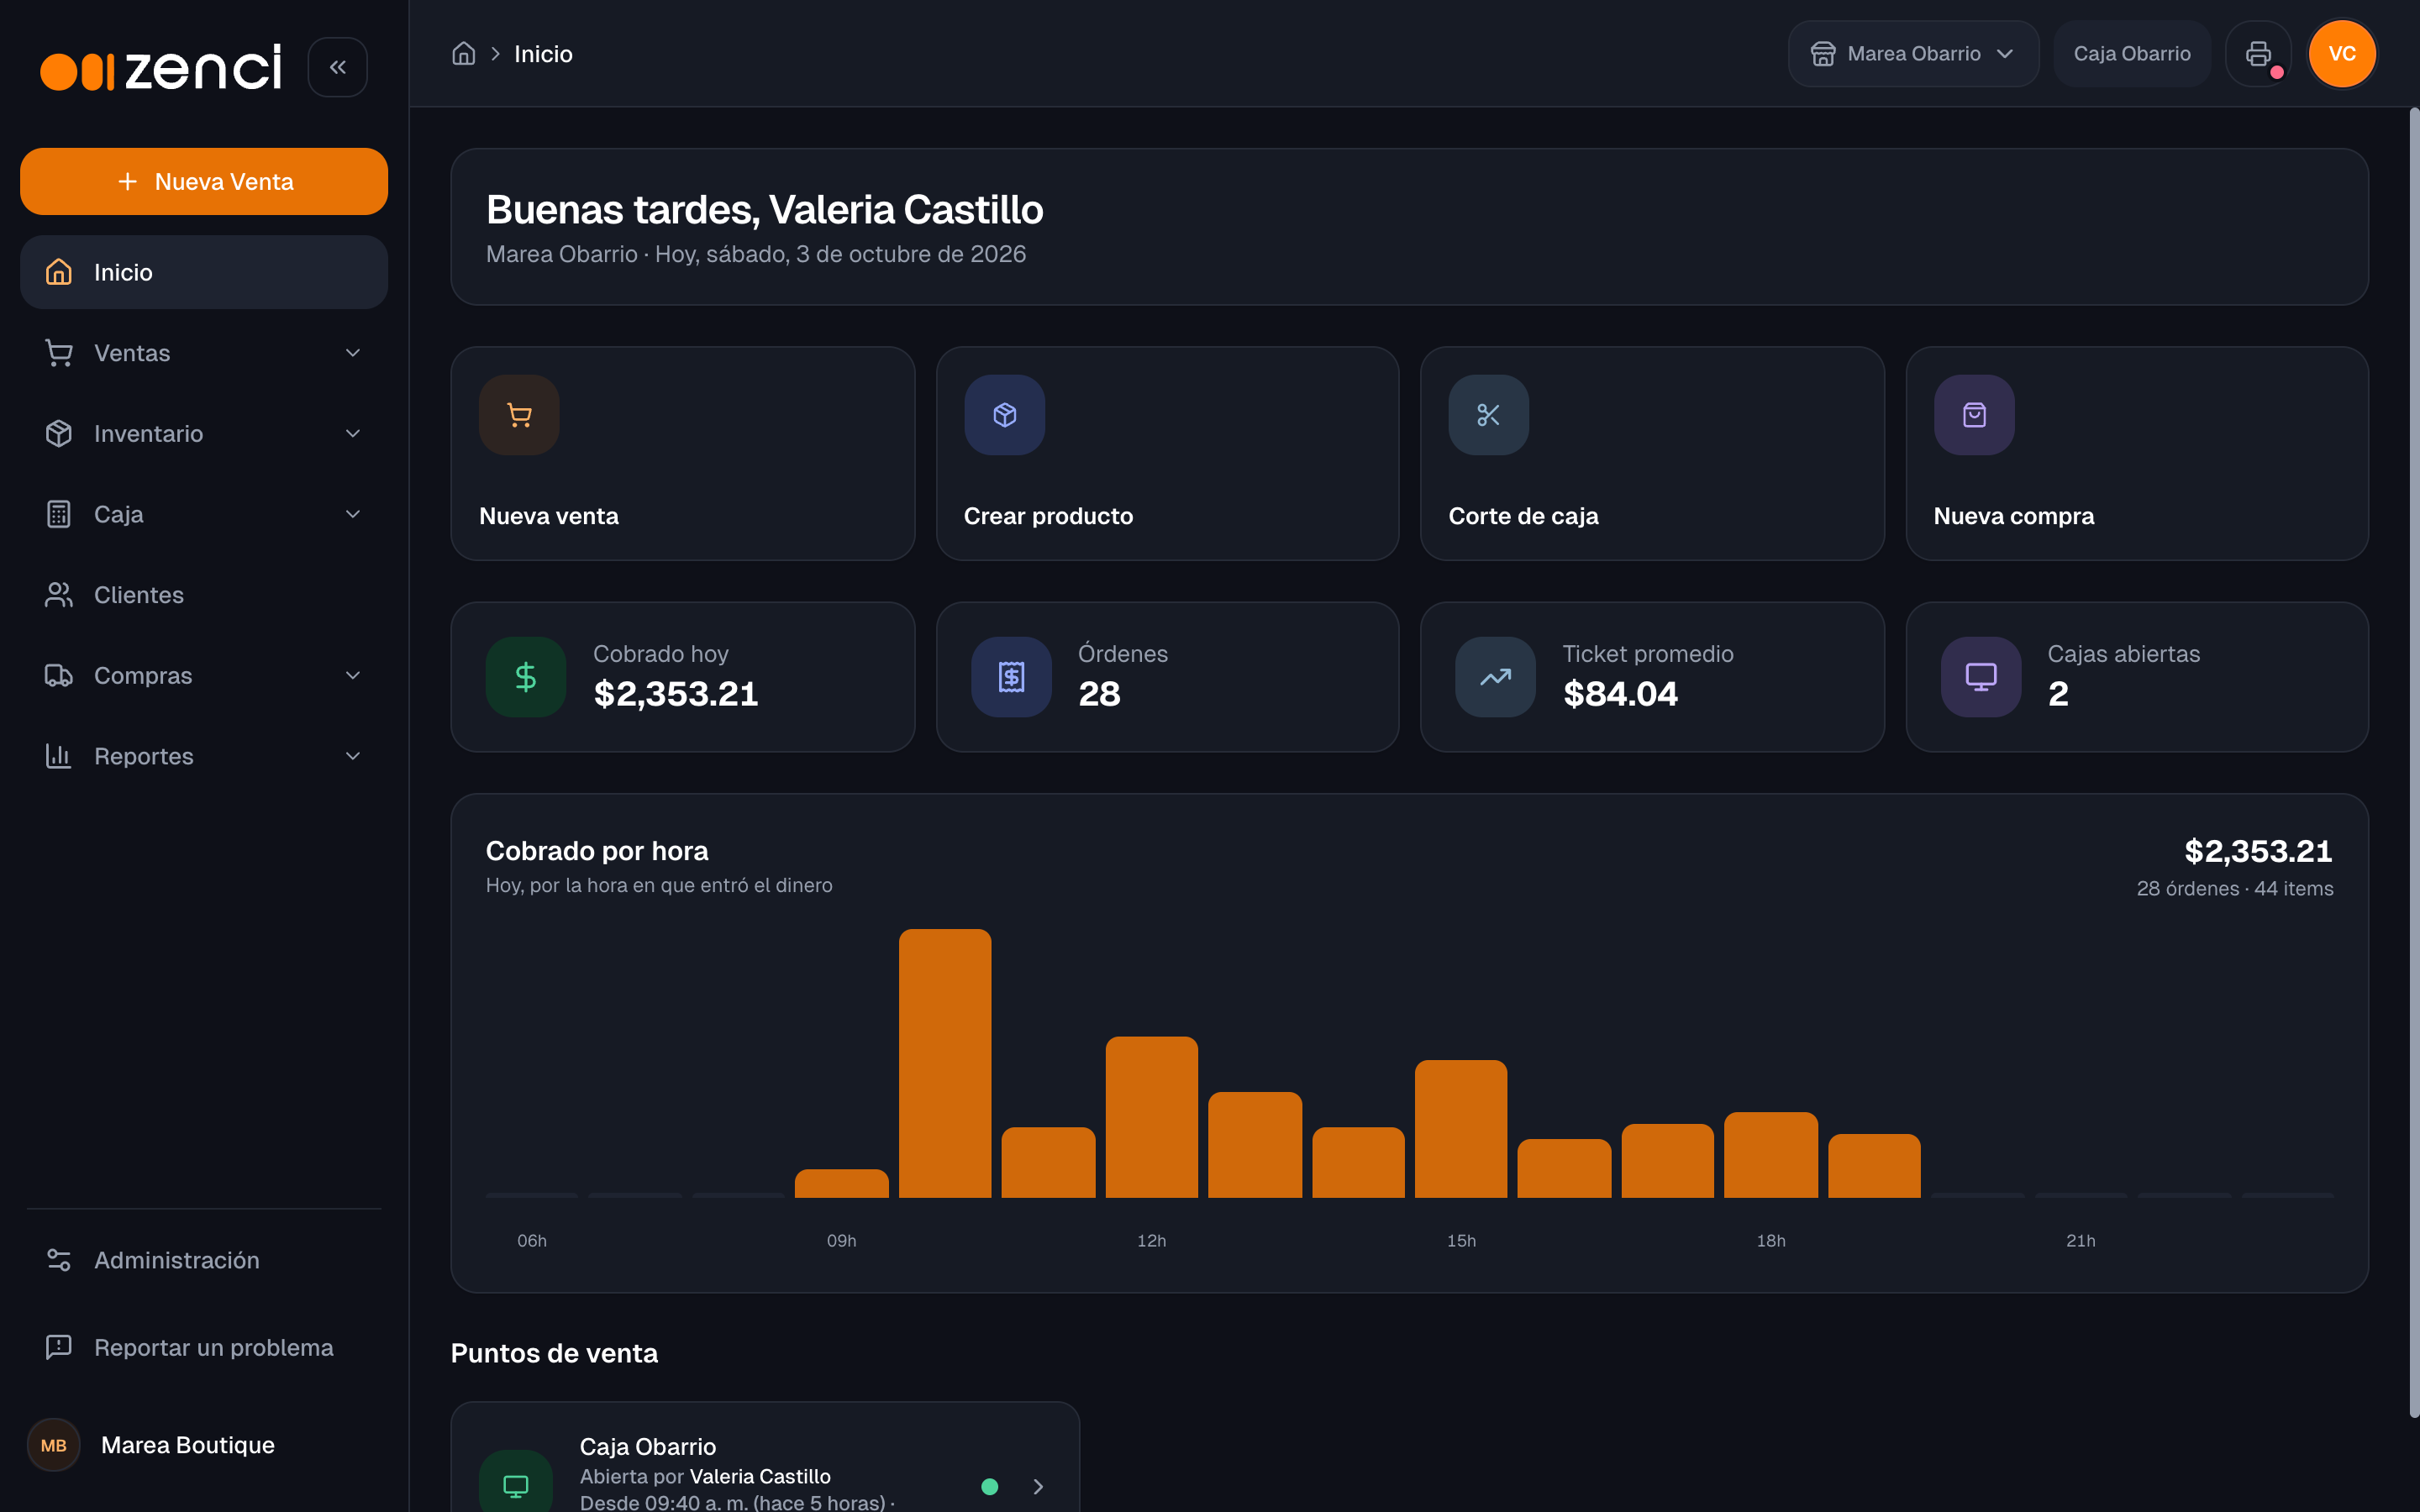The image size is (2420, 1512).
Task: Expand the Compras menu
Action: pyautogui.click(x=204, y=676)
